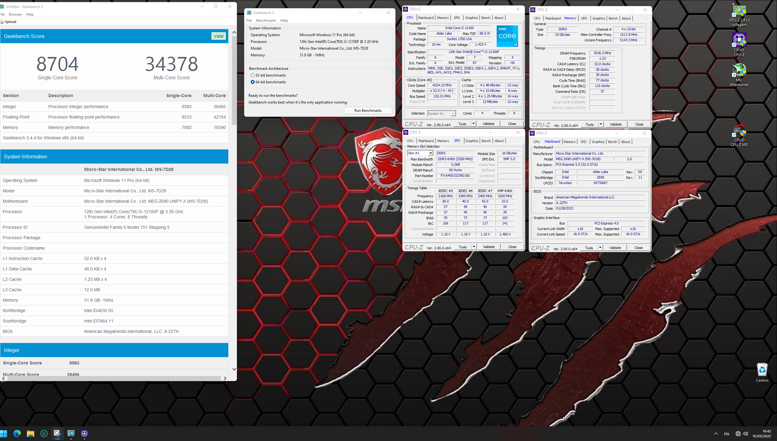Click title bar icon of Untitled - Geekbench 3 window
777x441 pixels.
tap(2, 6)
